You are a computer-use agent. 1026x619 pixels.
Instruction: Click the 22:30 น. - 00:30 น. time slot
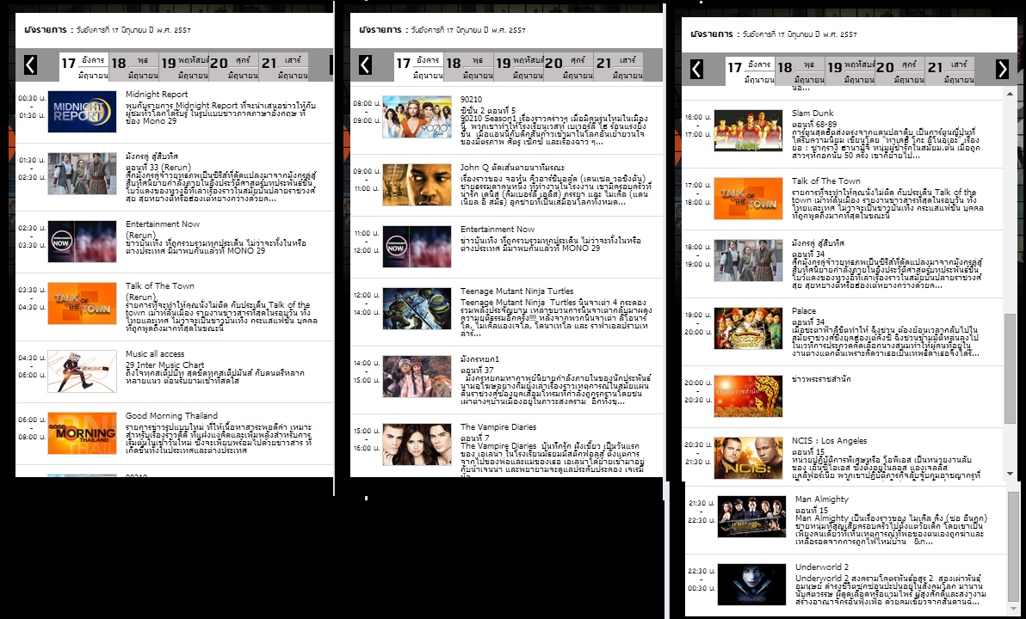tap(701, 579)
